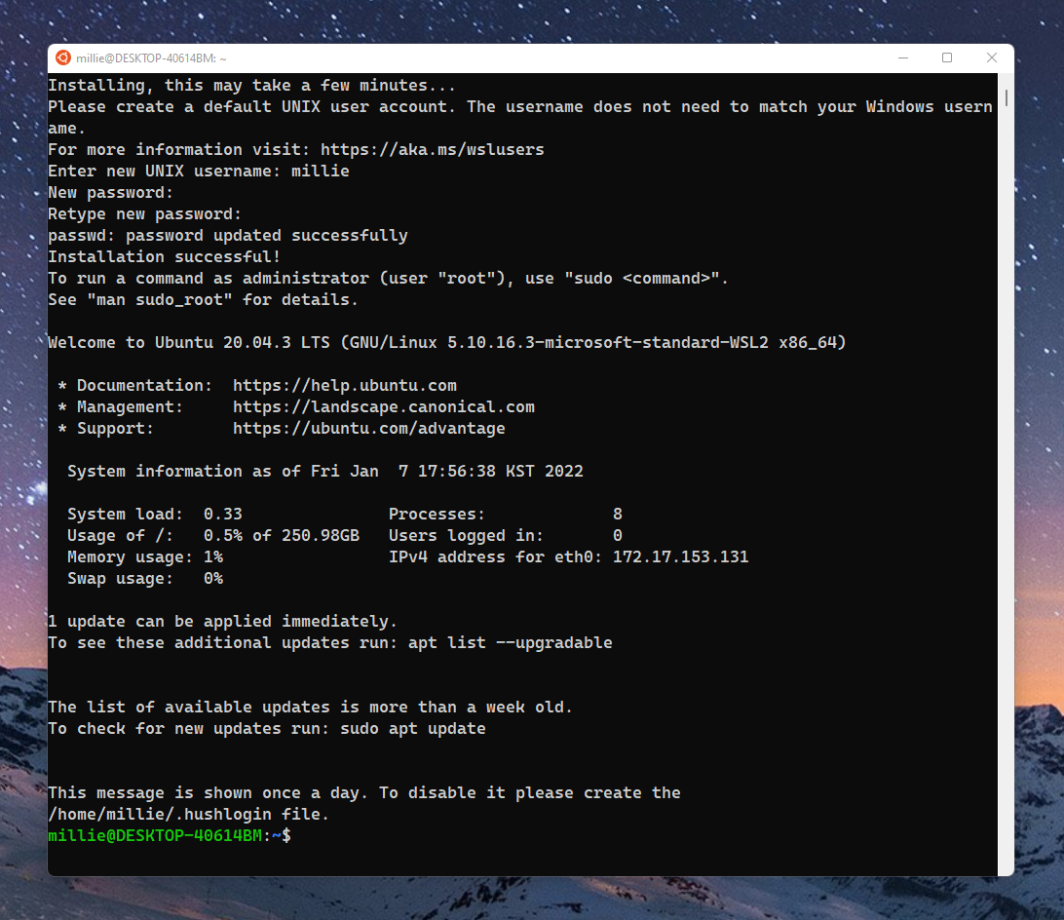
Task: Click the 'Retype new password:' prompt line
Action: (144, 213)
